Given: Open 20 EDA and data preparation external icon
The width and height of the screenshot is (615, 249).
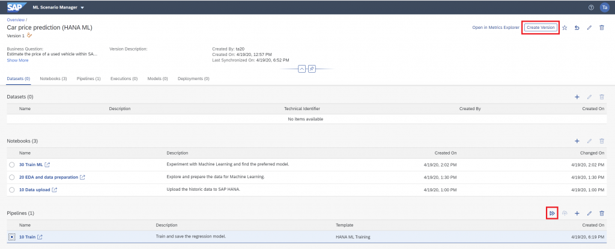Looking at the screenshot, I should tap(82, 177).
